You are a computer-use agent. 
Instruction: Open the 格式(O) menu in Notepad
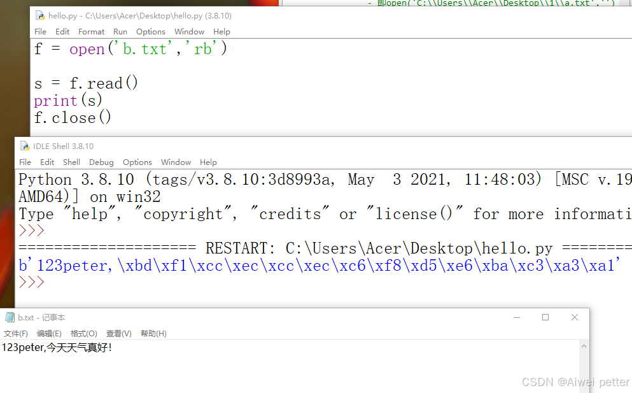[83, 332]
